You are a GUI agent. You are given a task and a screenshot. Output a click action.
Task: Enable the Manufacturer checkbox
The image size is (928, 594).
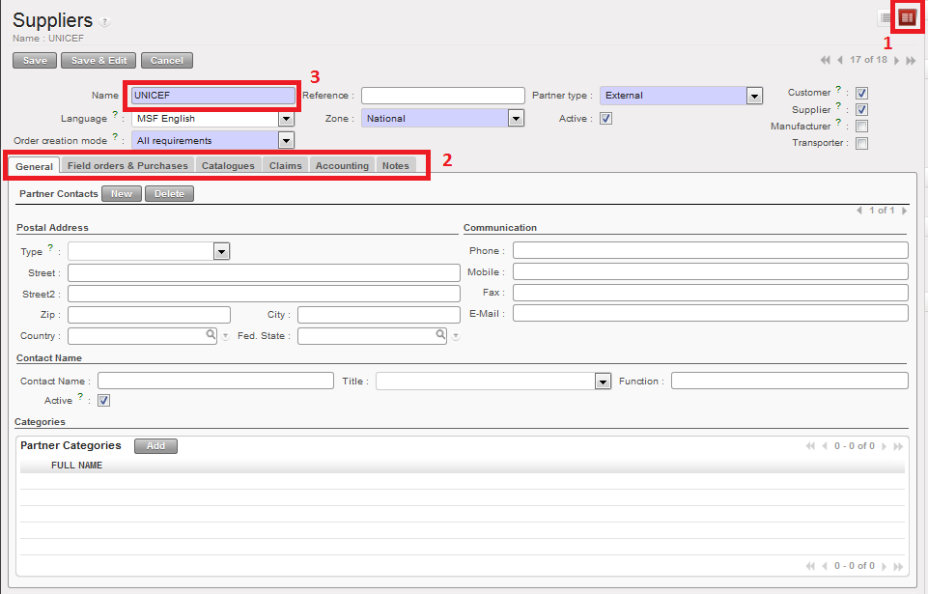pyautogui.click(x=861, y=127)
